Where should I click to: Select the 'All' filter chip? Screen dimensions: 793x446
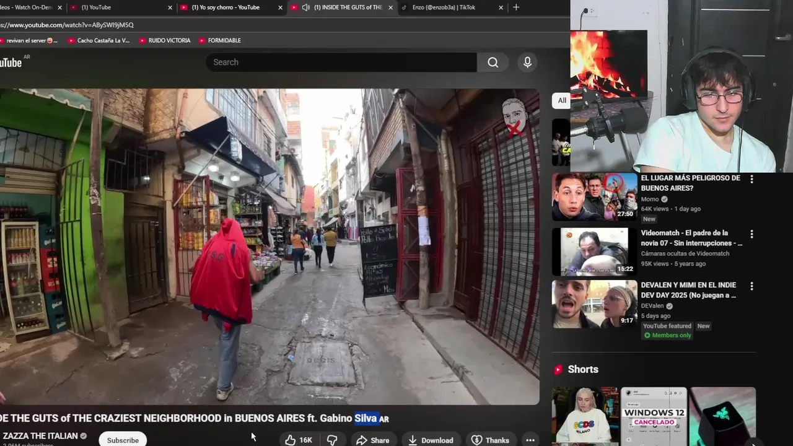coord(561,100)
